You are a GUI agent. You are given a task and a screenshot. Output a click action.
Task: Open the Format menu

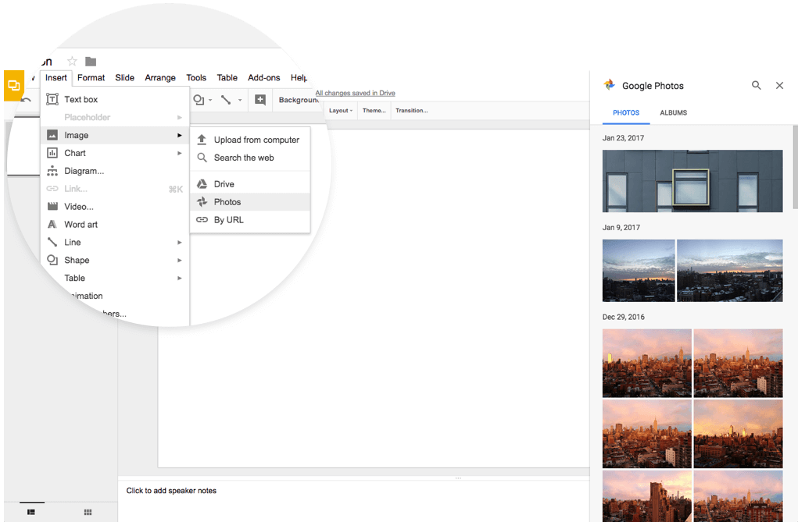click(91, 78)
